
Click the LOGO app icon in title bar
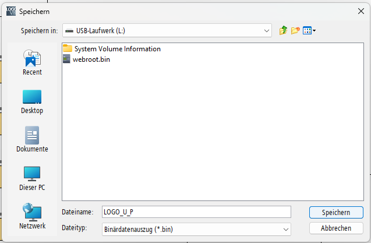point(10,10)
